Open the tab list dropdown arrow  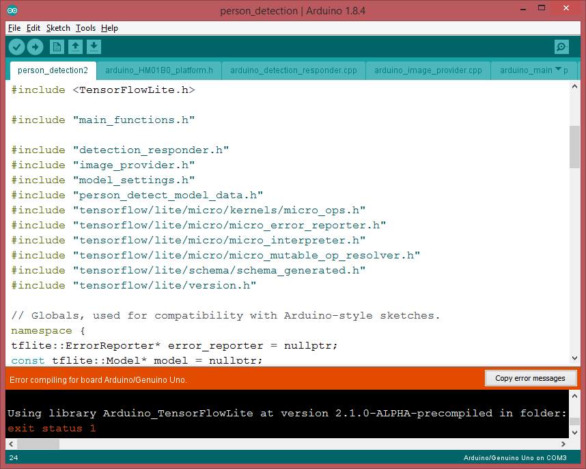click(x=558, y=70)
